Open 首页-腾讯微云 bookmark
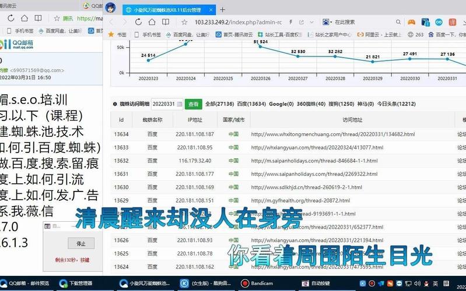The height and width of the screenshot is (291, 466). coord(234,34)
